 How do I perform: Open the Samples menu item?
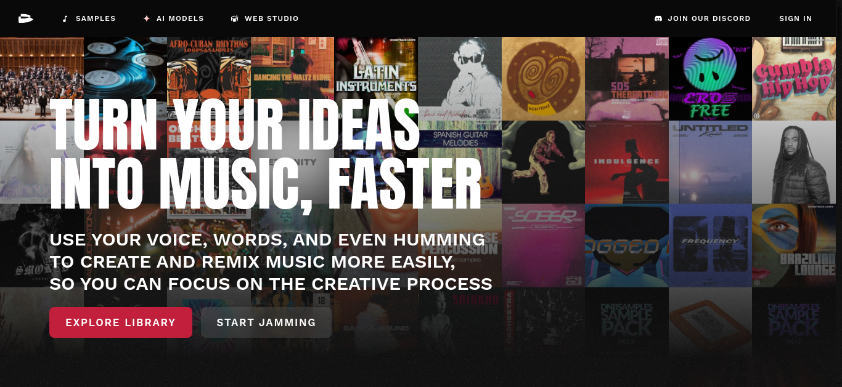click(96, 18)
